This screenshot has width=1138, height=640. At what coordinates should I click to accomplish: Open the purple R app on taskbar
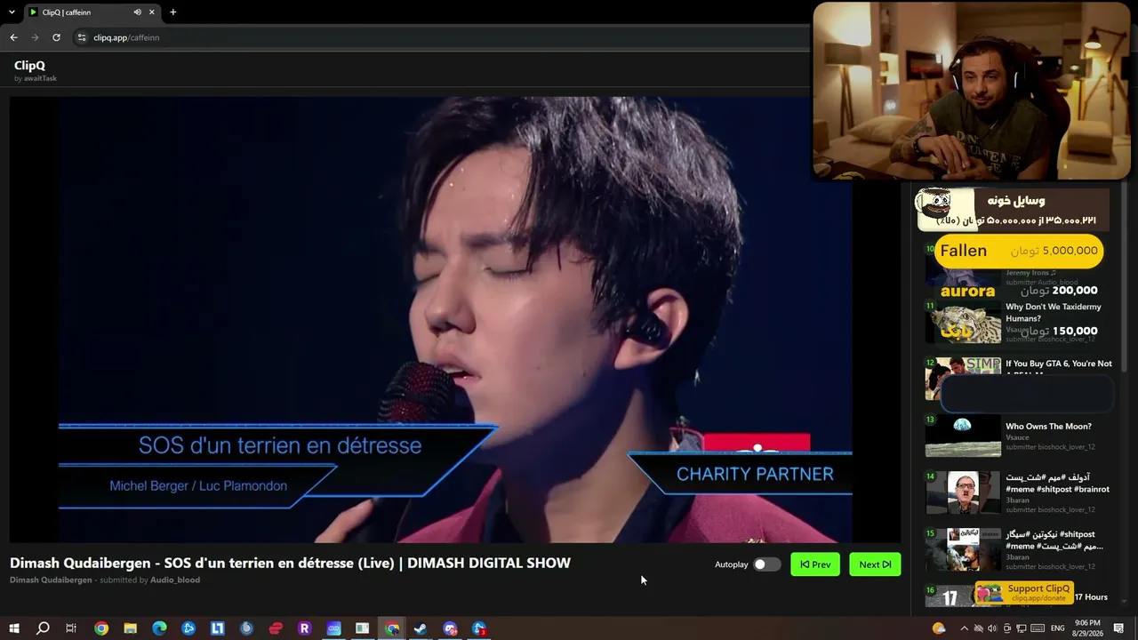pyautogui.click(x=304, y=628)
